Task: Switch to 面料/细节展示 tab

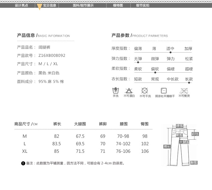Action: [x=83, y=5]
